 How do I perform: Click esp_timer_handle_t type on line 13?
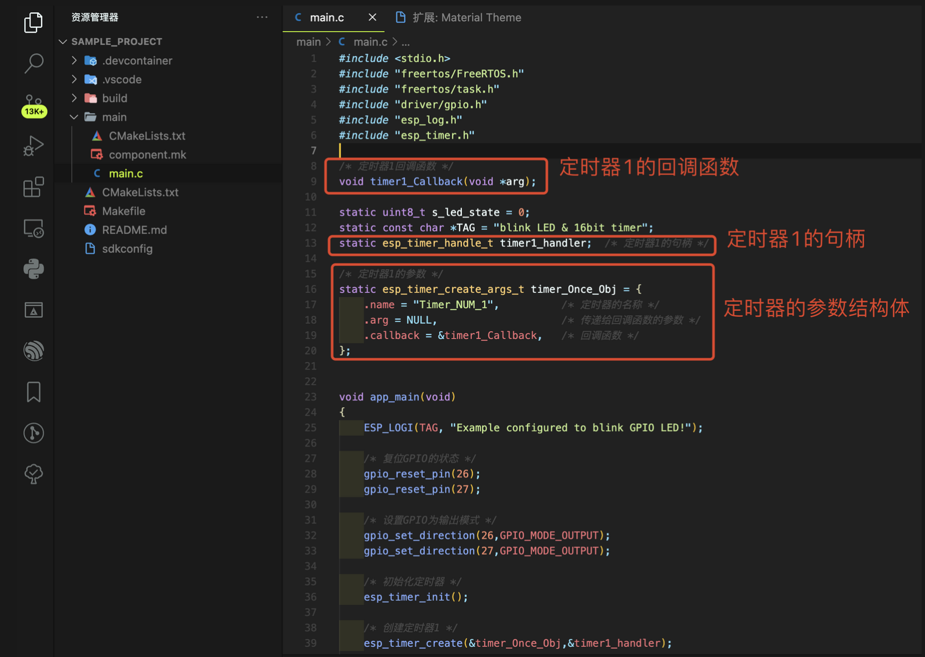click(x=438, y=243)
